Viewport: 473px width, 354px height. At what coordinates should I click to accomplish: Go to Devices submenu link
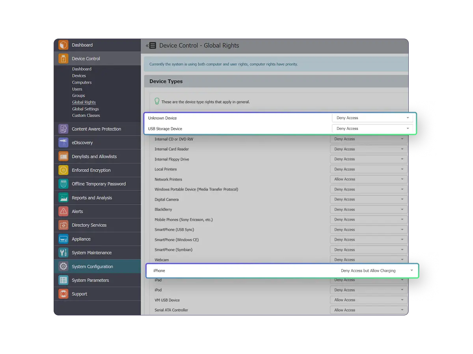pos(79,76)
